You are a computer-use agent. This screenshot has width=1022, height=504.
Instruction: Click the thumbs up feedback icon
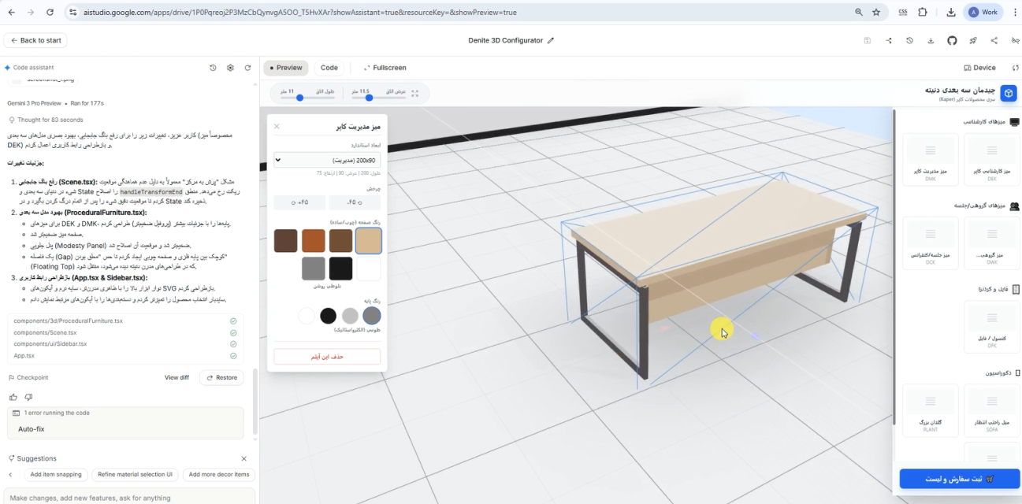coord(13,397)
